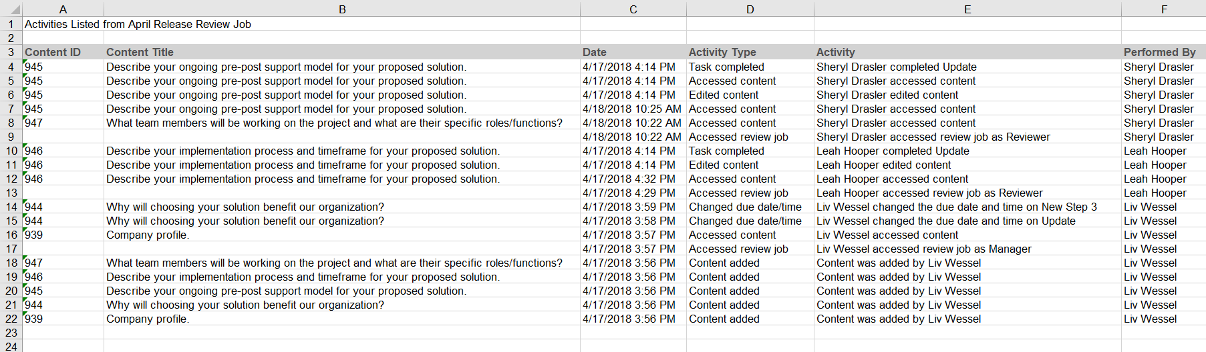Viewport: 1206px width, 352px height.
Task: Select row 3 header
Action: (x=11, y=52)
